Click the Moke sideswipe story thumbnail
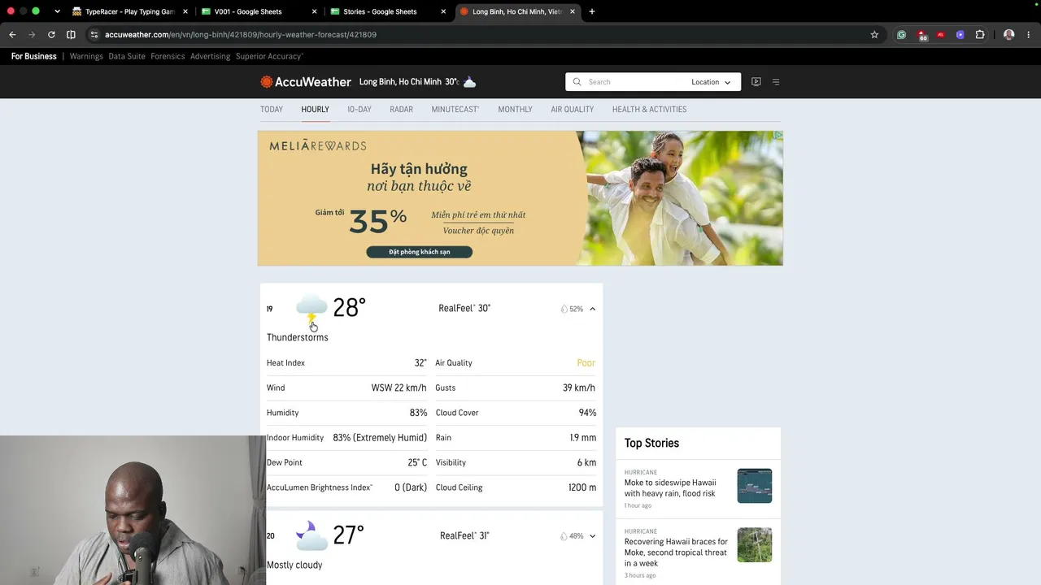The image size is (1041, 585). (x=755, y=486)
